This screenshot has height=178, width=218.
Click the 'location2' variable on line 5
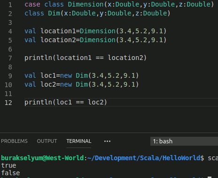[58, 40]
